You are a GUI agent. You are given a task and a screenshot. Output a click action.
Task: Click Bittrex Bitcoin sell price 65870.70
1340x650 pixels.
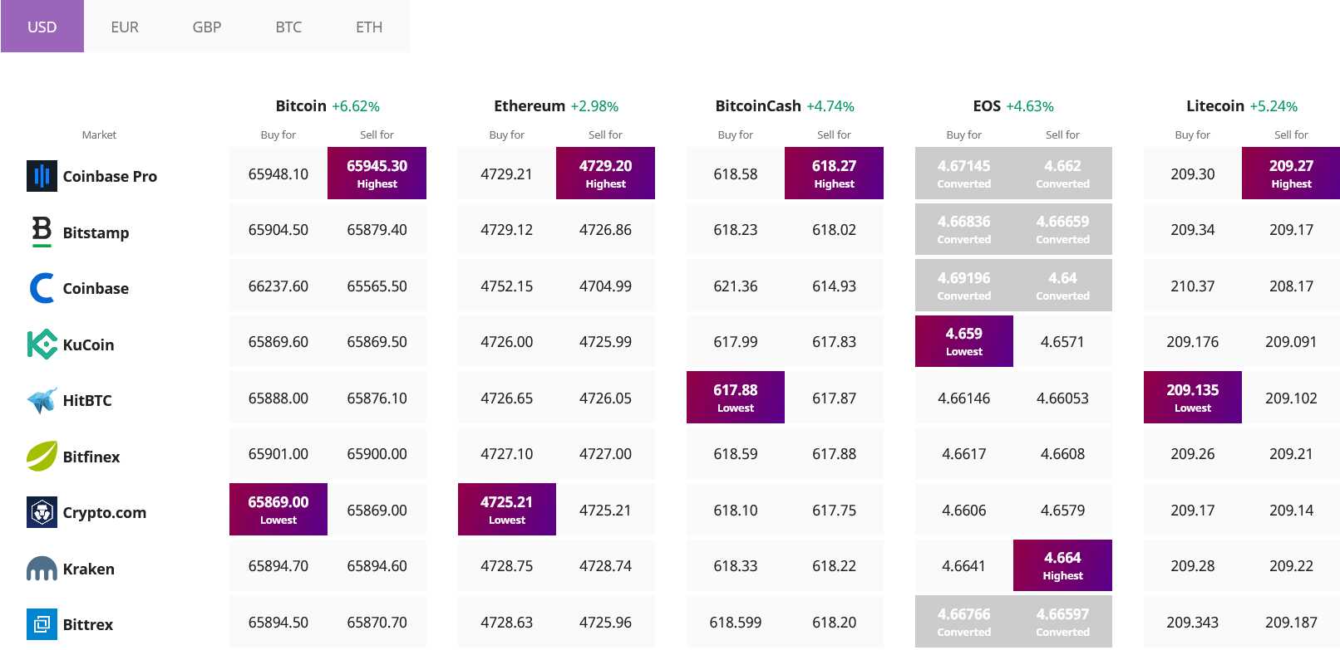click(x=377, y=622)
